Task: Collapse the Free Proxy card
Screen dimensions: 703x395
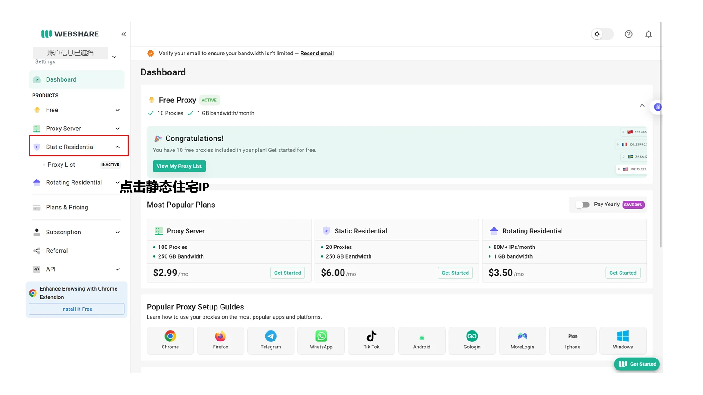Action: click(642, 106)
